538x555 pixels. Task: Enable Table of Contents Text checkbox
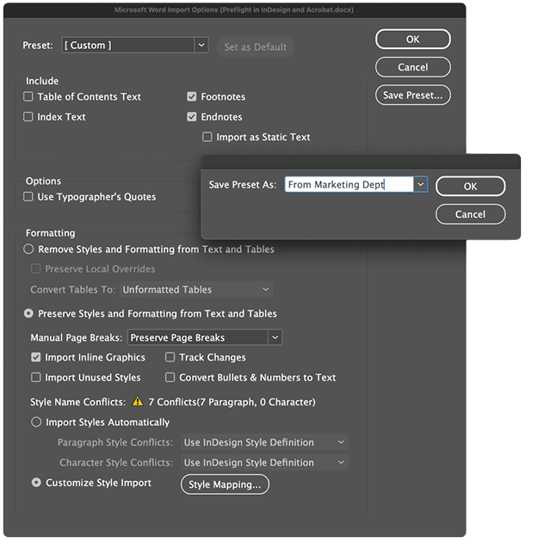pos(29,97)
